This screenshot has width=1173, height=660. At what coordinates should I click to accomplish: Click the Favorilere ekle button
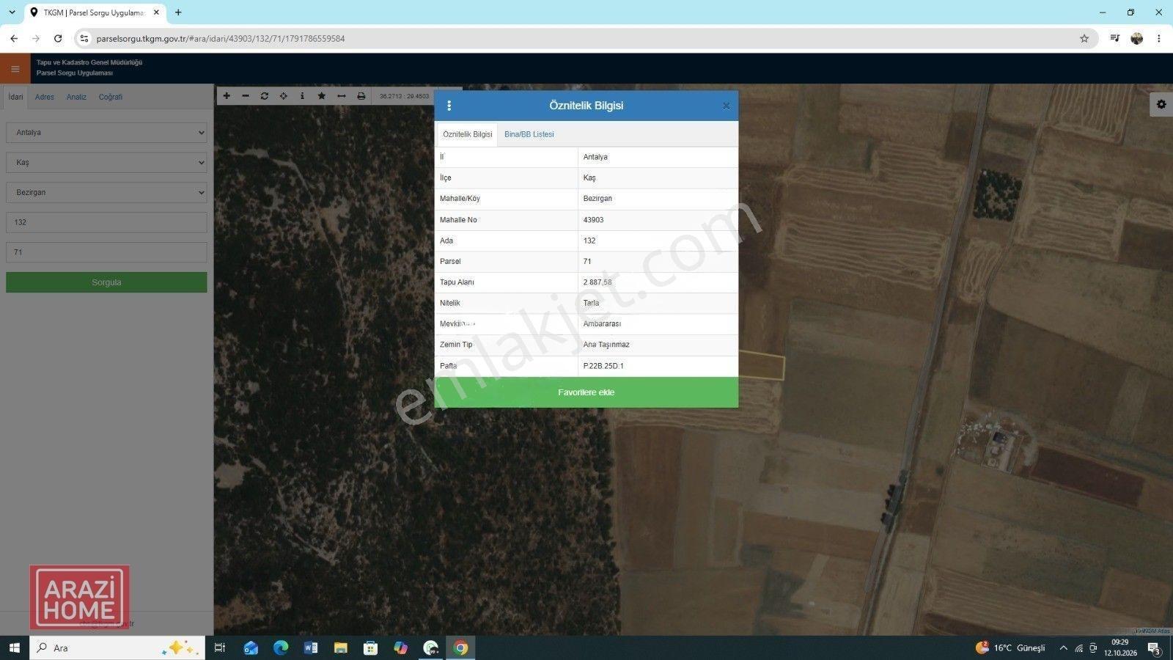[586, 392]
